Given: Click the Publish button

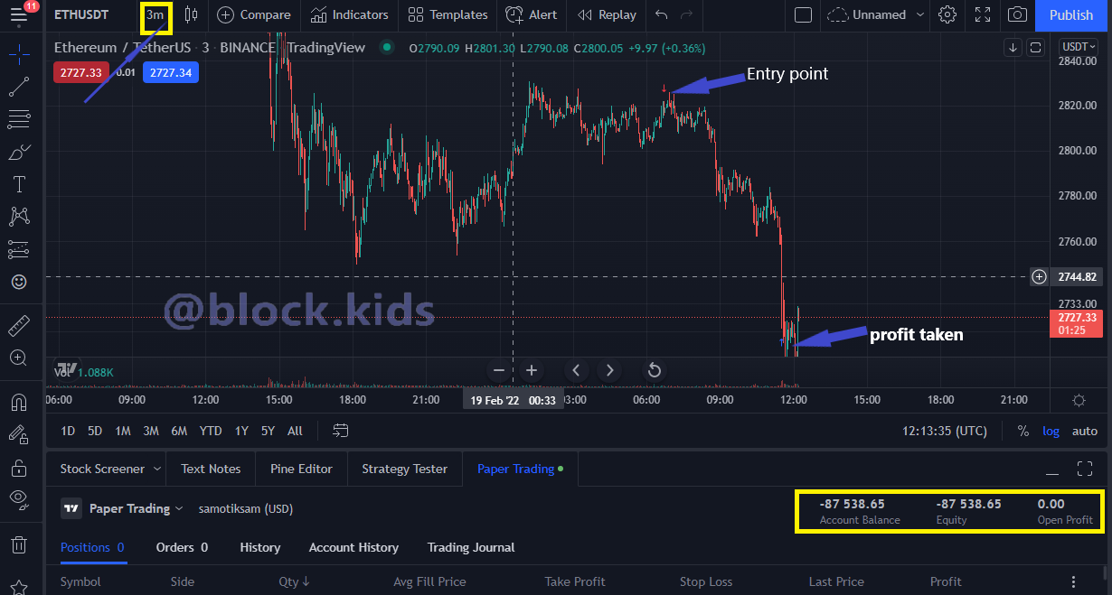Looking at the screenshot, I should coord(1071,14).
